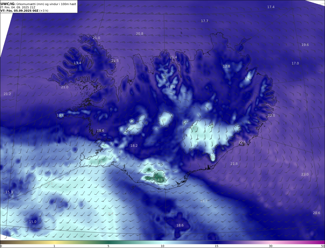Click the 21.4 value label
Viewport: 325px width, 248px height.
coord(173,57)
